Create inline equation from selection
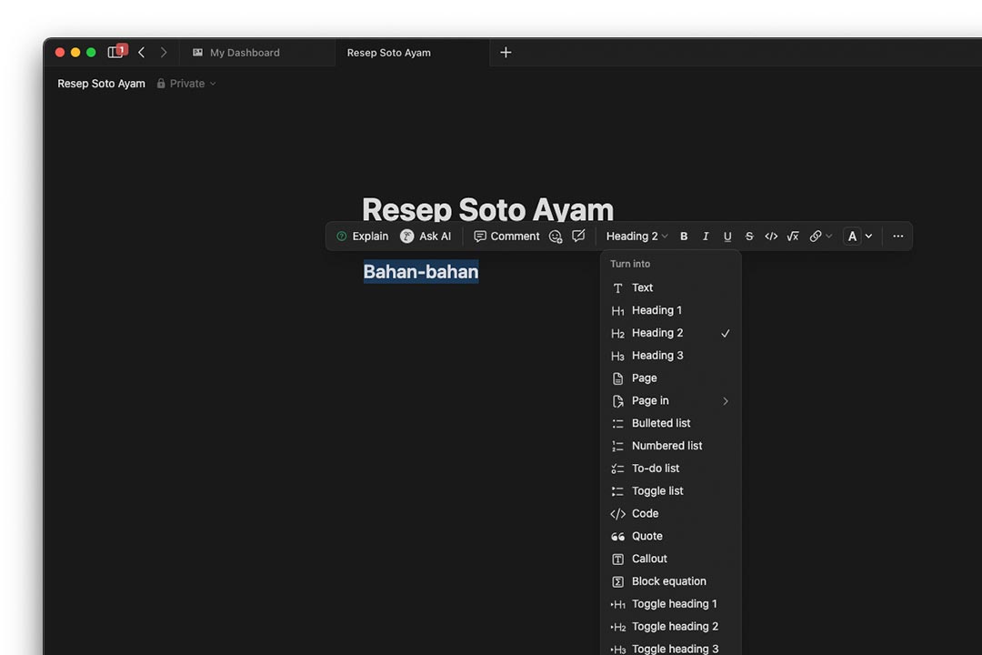The image size is (982, 655). coord(793,237)
